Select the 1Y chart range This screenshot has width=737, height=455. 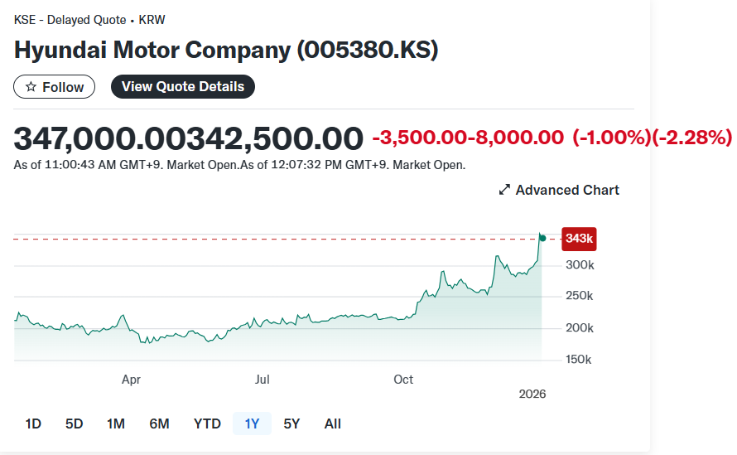point(252,424)
